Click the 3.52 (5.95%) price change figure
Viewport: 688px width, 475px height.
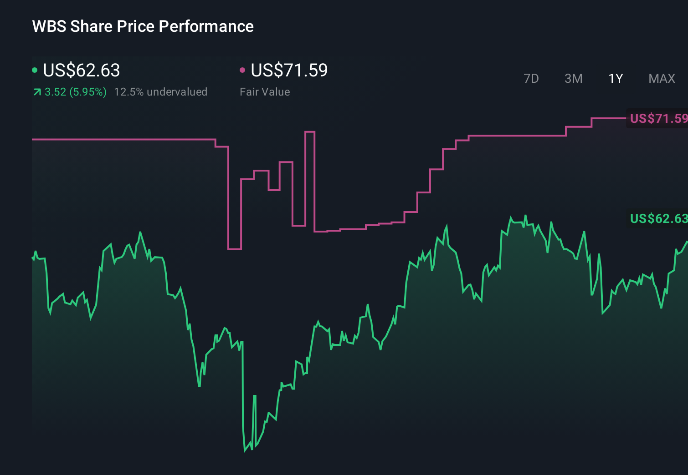point(76,92)
